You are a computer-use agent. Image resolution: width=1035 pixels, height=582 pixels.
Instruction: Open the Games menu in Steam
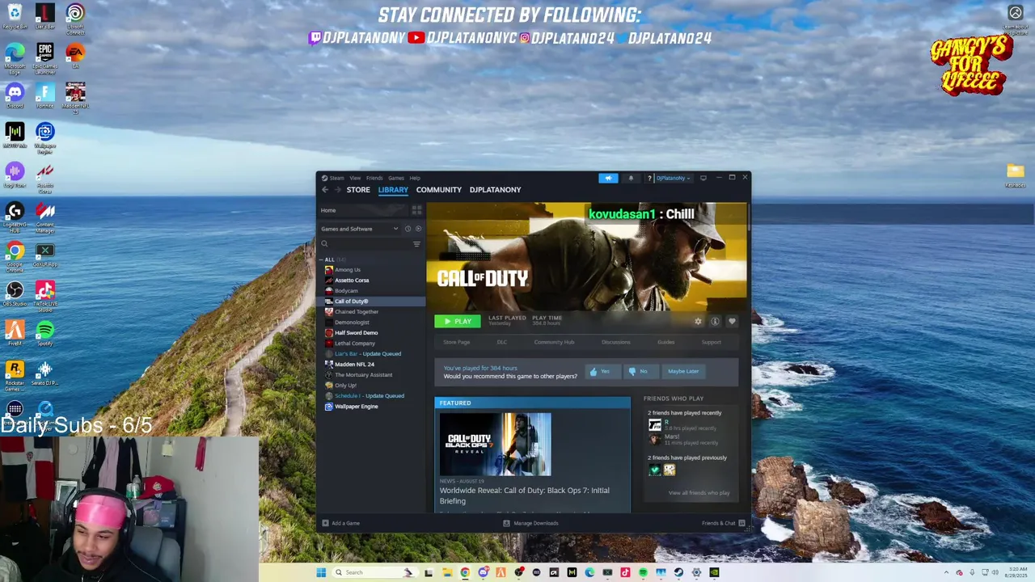coord(395,178)
